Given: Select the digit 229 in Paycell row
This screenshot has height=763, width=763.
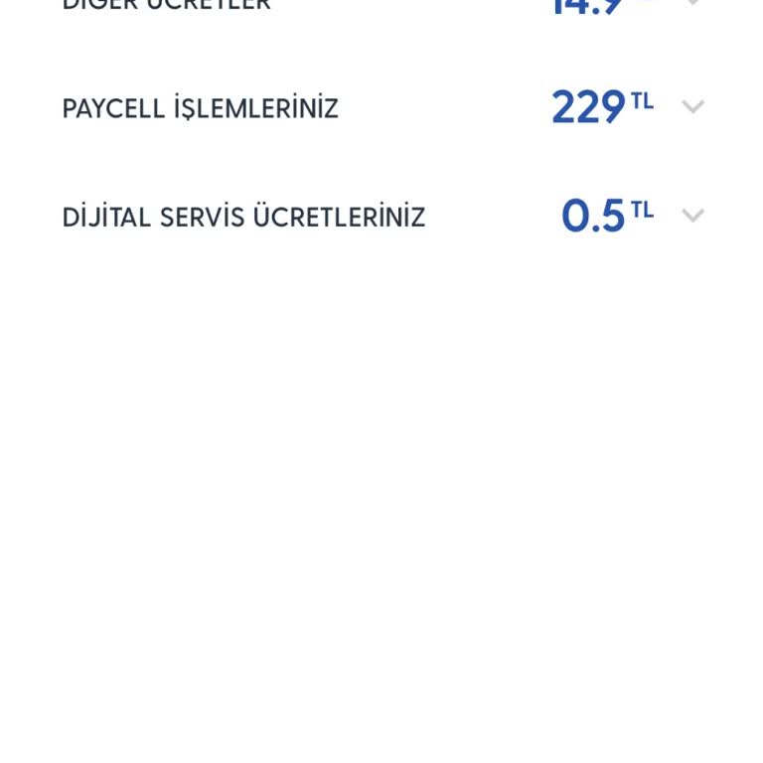Looking at the screenshot, I should coord(588,107).
